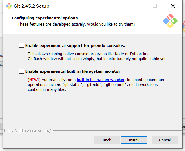Screen dimensions: 185x151
Task: Click the 'Enable experimental support for pseudo consoles' label
Action: point(75,45)
